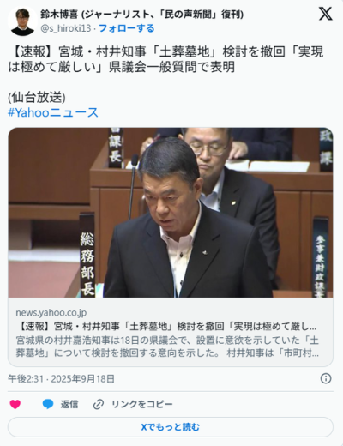This screenshot has width=343, height=446.
Task: Click the article description in the card
Action: [x=167, y=347]
